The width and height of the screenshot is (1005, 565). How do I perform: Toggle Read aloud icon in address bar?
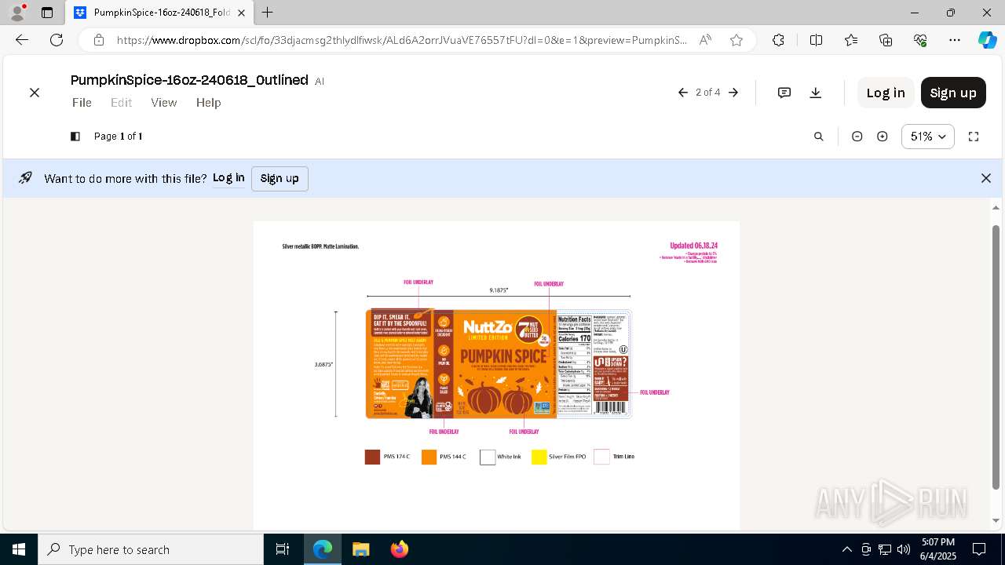tap(705, 40)
